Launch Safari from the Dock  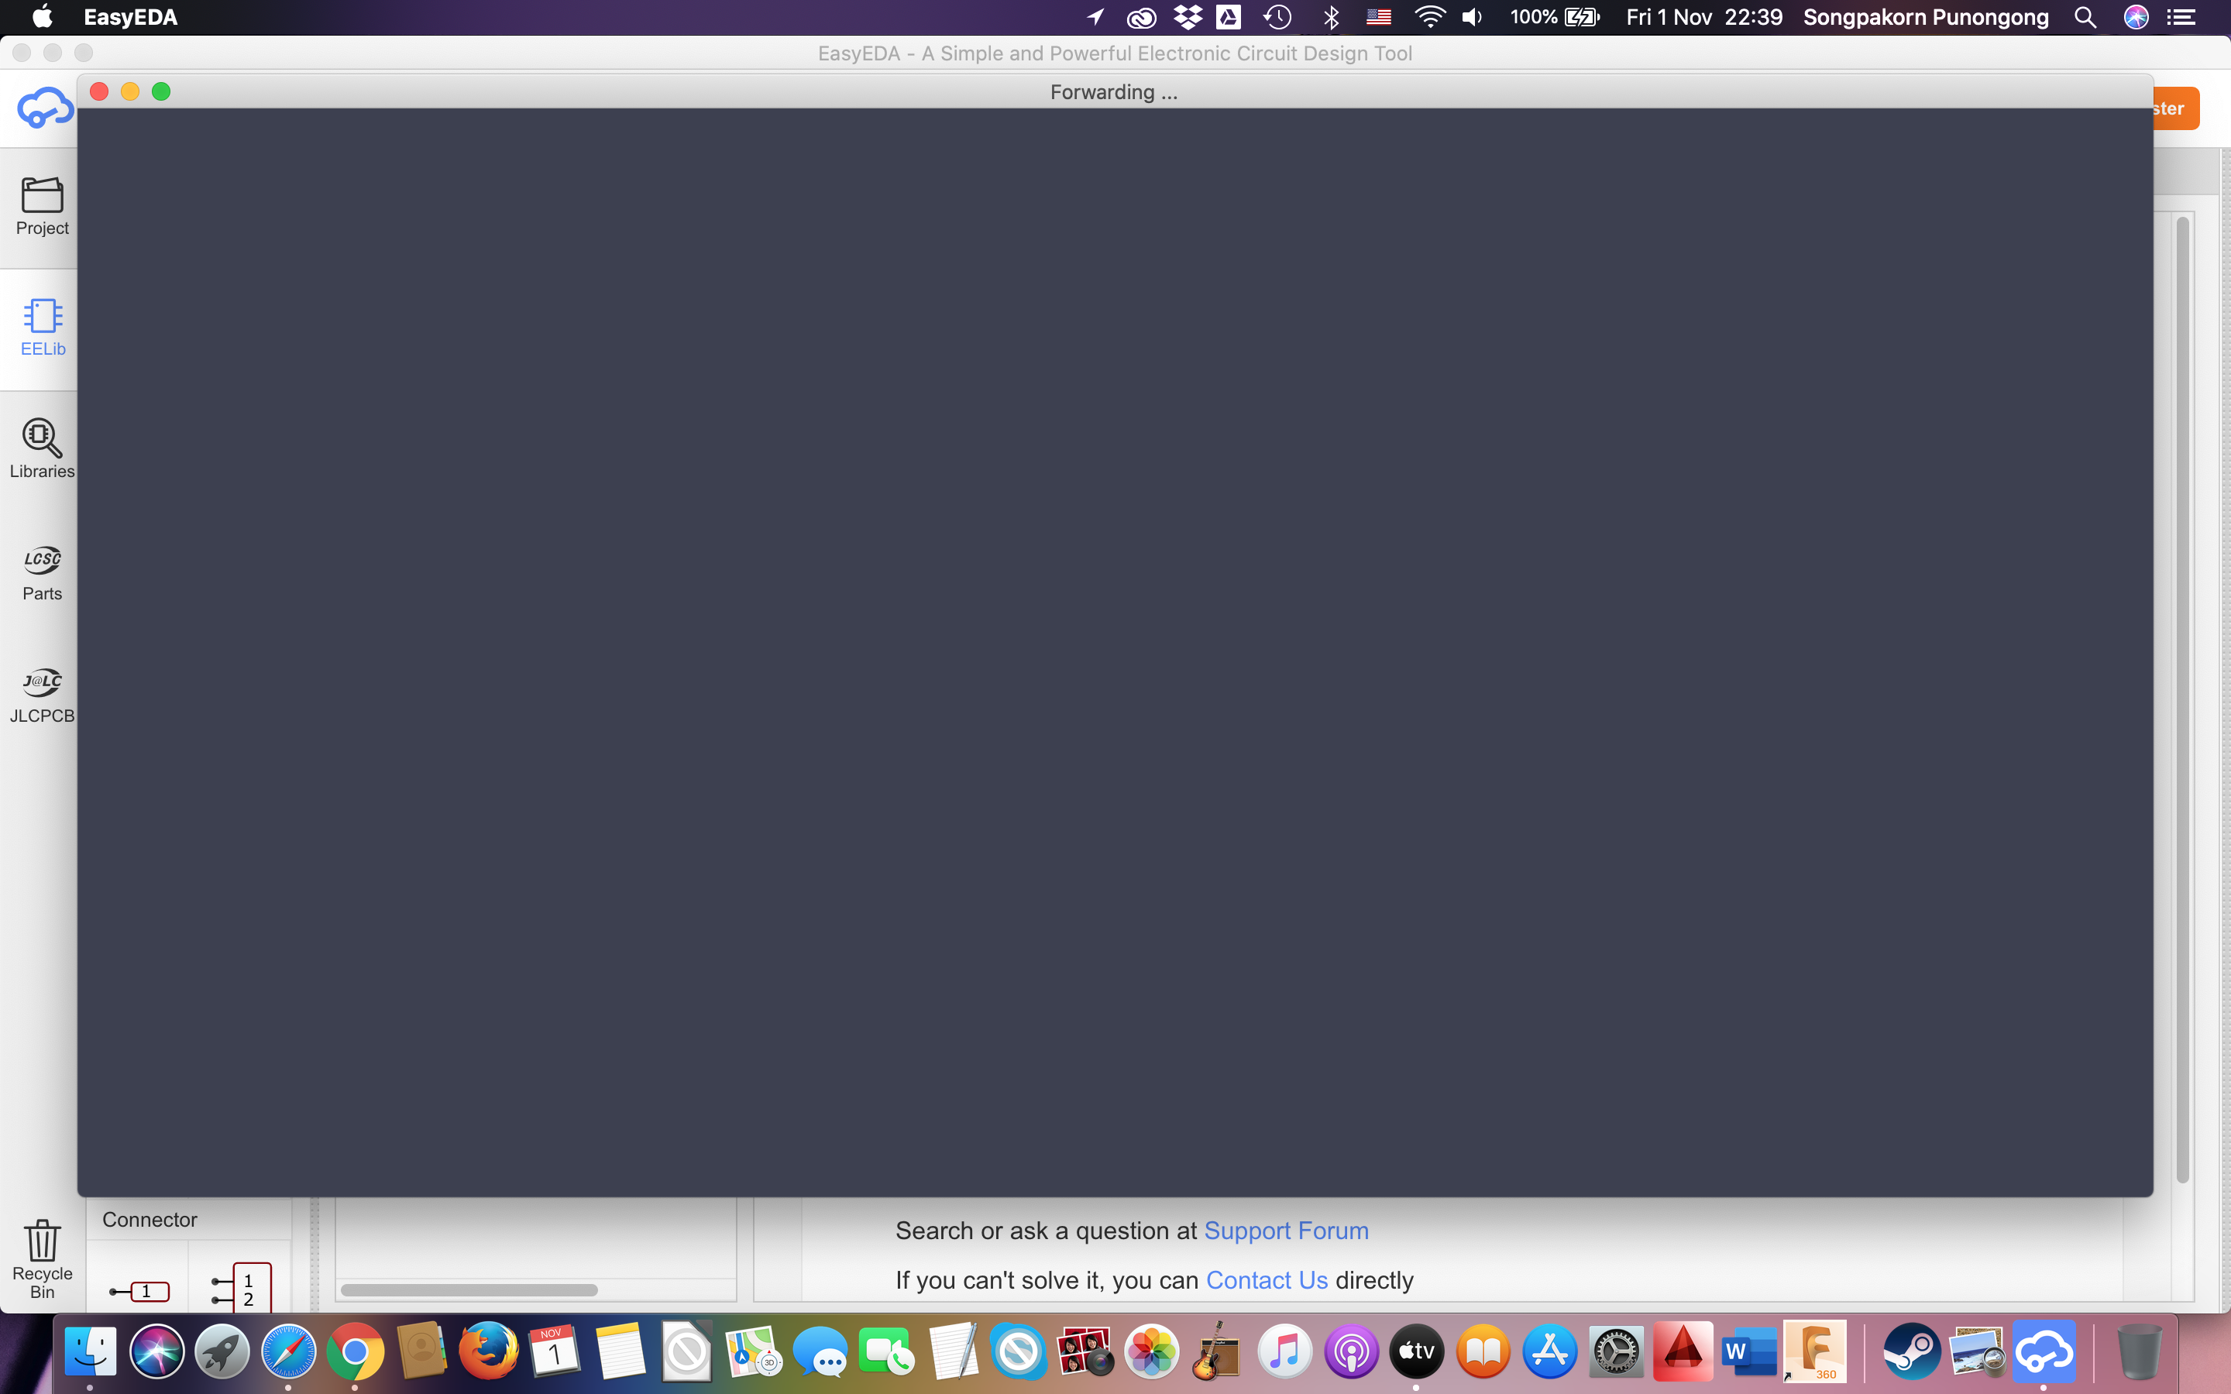point(288,1351)
